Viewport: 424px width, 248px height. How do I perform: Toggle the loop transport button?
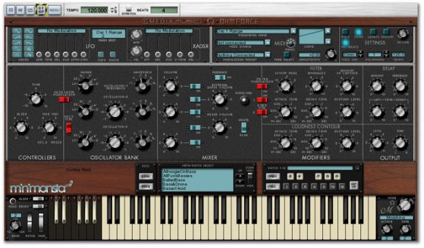pos(31,10)
